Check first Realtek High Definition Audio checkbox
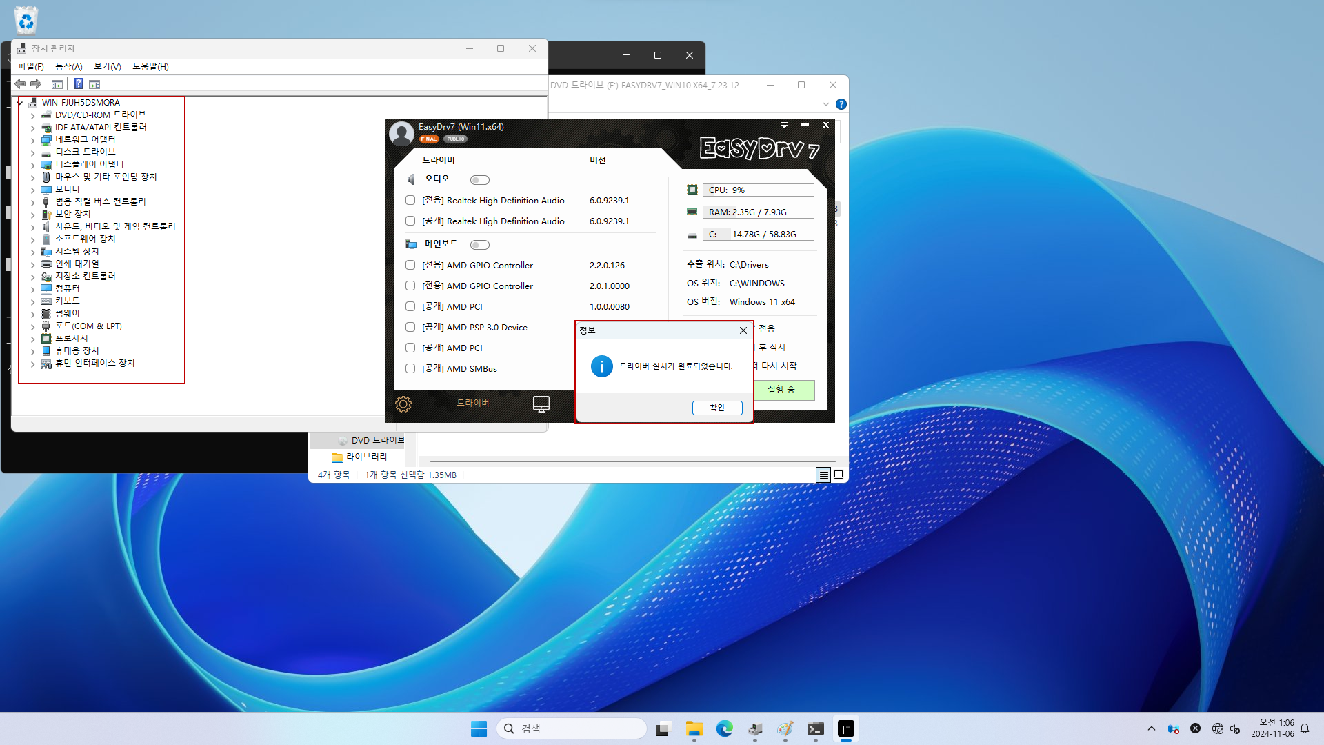Screen dimensions: 1324x745 coord(410,200)
